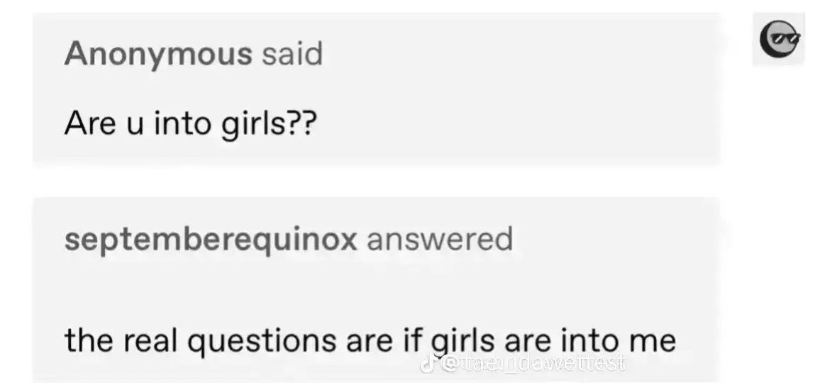837x383 pixels.
Task: Select the word 'girls??' in the question
Action: [x=269, y=125]
